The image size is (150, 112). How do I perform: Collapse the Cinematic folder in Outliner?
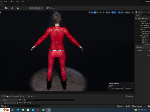coord(140,26)
